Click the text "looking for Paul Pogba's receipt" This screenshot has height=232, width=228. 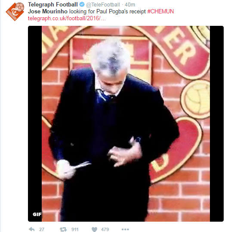click(x=108, y=12)
